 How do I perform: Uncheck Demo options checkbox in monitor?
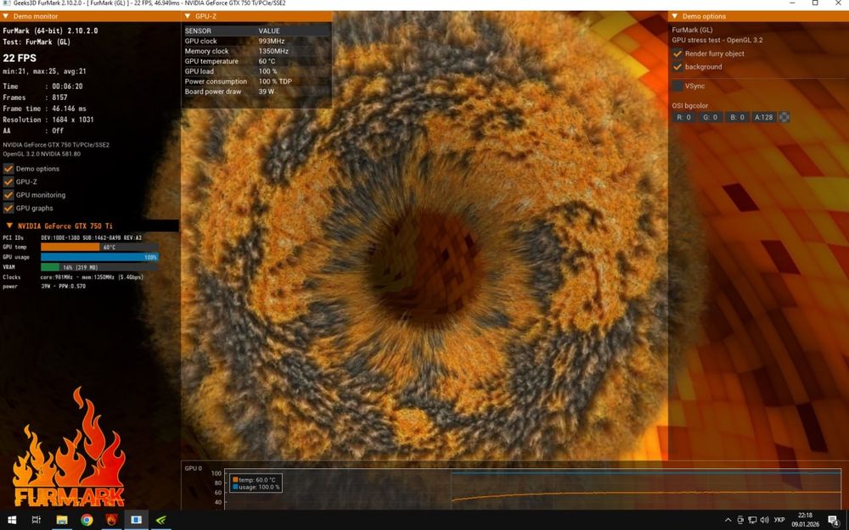(8, 169)
